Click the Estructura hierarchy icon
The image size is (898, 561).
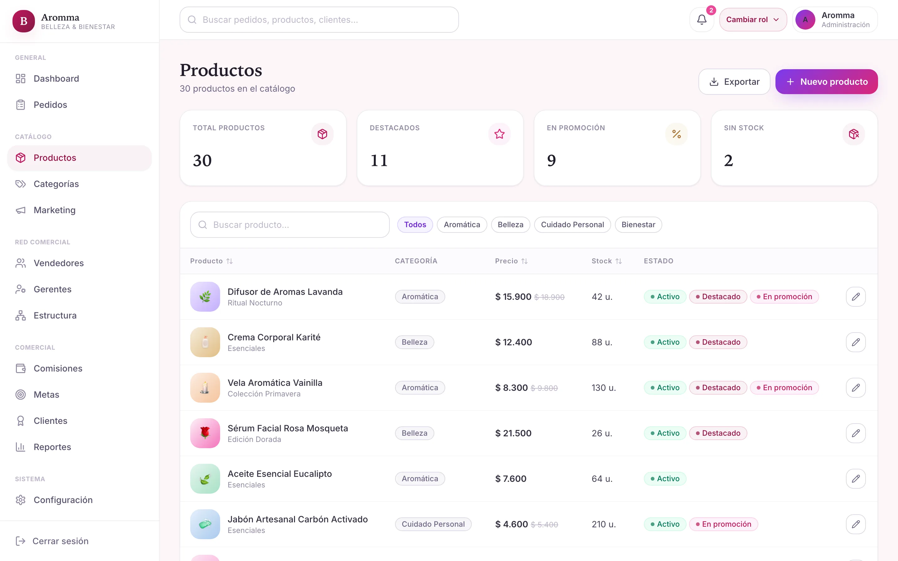point(21,315)
